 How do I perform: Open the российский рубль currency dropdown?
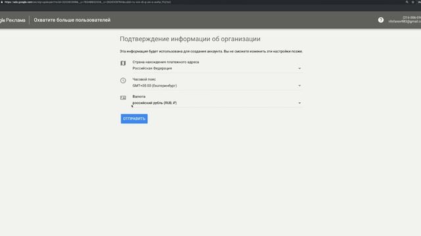(217, 103)
